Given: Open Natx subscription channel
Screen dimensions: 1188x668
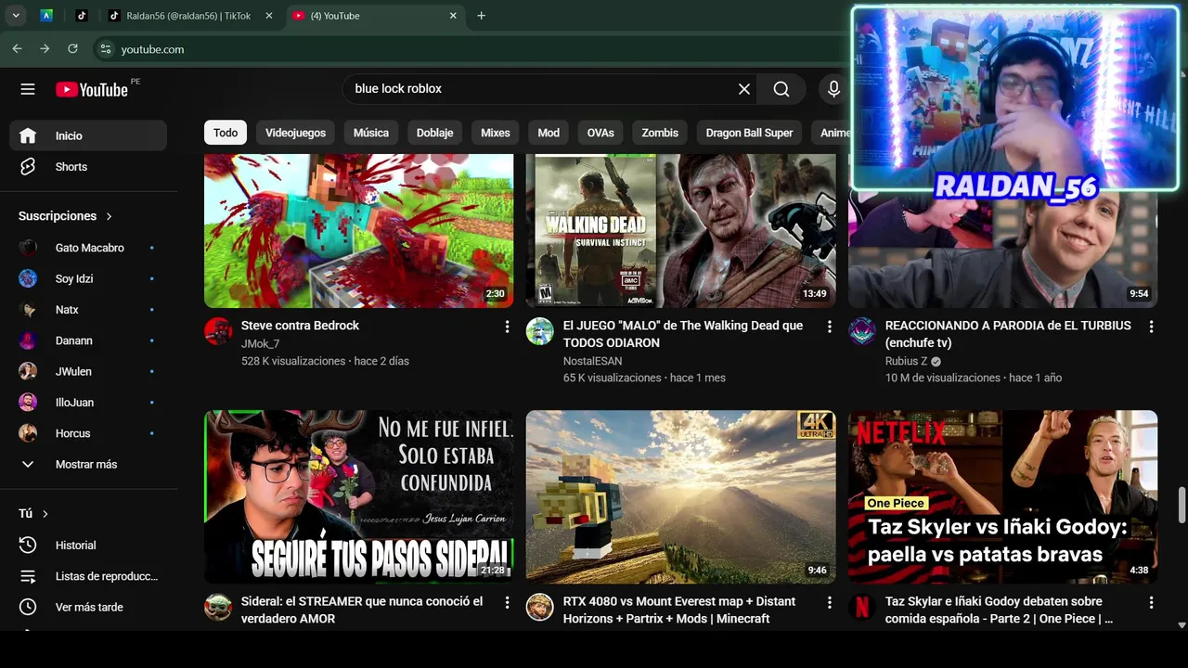Looking at the screenshot, I should coord(89,310).
